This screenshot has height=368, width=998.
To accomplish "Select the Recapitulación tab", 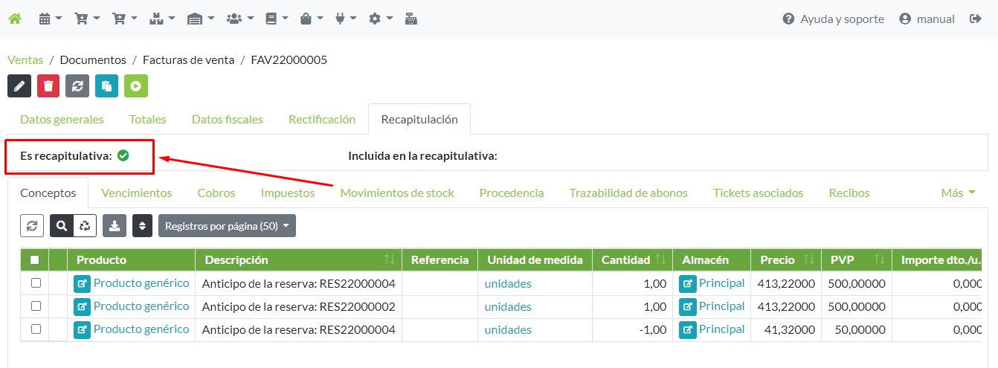I will (x=419, y=119).
